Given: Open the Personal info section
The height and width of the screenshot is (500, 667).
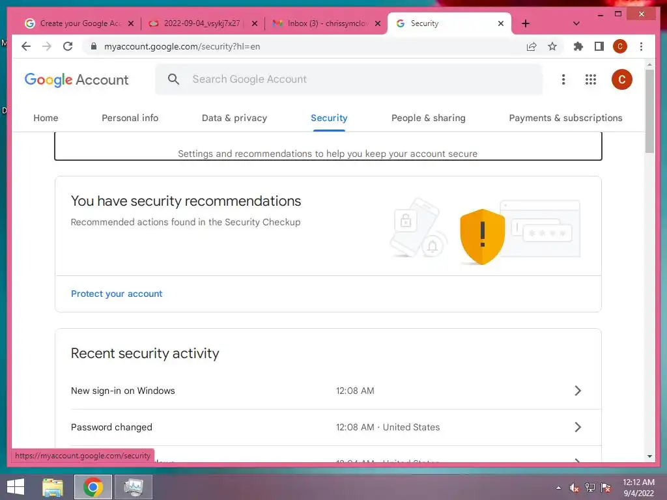Looking at the screenshot, I should 130,118.
